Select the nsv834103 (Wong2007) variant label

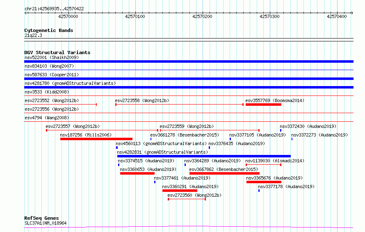click(x=49, y=66)
